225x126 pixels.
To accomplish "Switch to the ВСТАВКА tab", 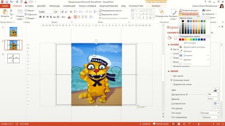I will [29, 6].
